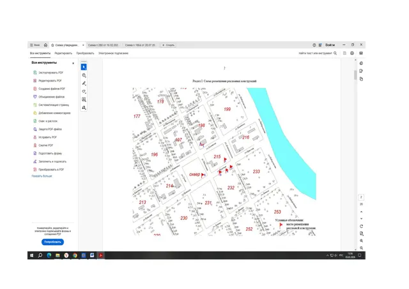Screen dimensions: 409x289
Task: Rotate the page with rotate icon
Action: pos(361,226)
